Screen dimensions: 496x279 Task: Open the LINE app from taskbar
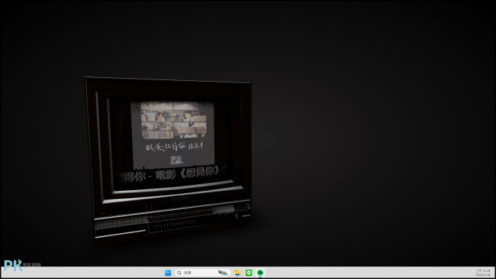pyautogui.click(x=249, y=272)
